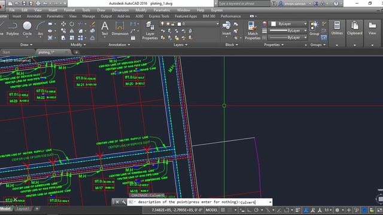Screen dimensions: 383x215
Task: Select the Polyline draw tool
Action: (x=13, y=29)
